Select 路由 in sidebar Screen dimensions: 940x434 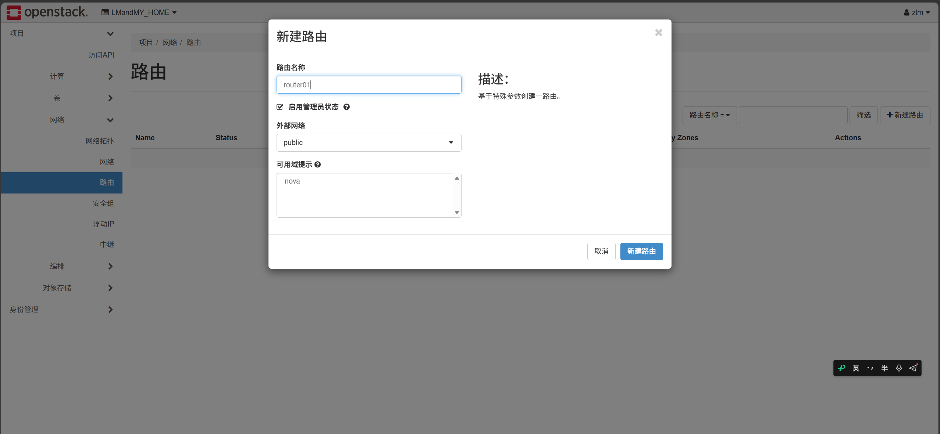pos(61,183)
